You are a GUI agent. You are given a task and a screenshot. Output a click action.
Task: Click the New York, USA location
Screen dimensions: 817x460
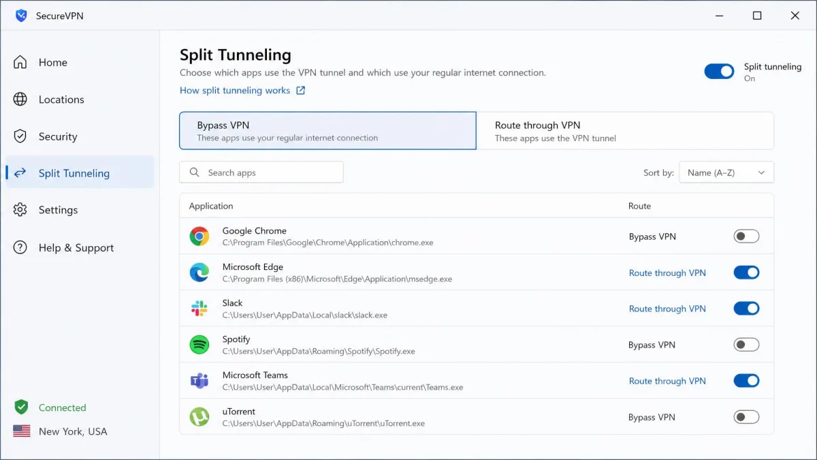(x=73, y=431)
